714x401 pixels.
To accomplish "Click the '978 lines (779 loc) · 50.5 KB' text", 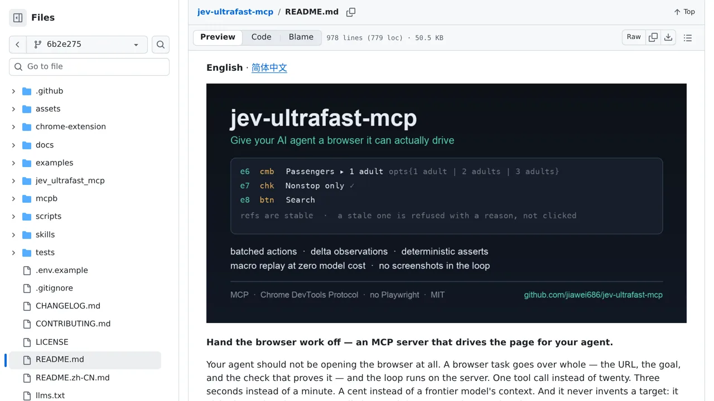I will point(385,38).
